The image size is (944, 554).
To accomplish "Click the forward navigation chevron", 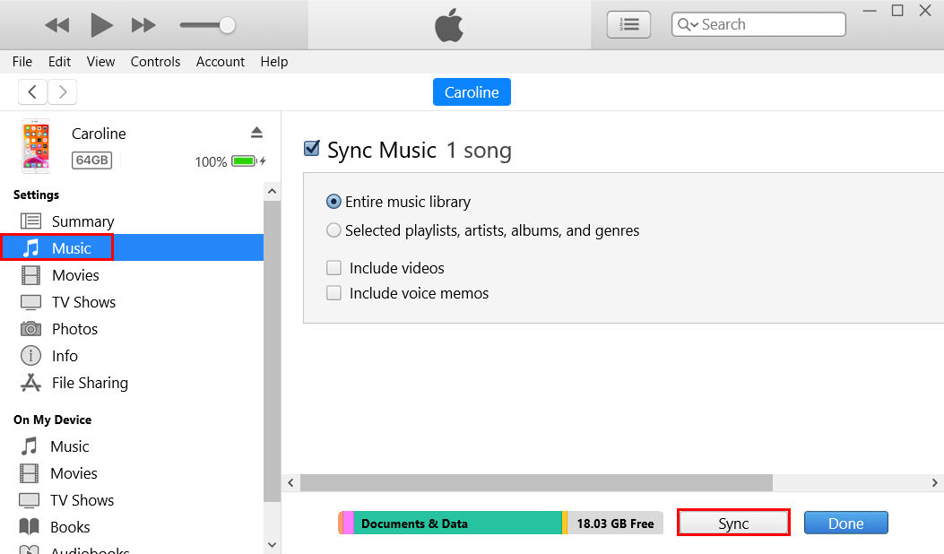I will pos(62,91).
